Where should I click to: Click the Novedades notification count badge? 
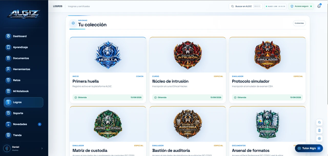click(x=39, y=124)
